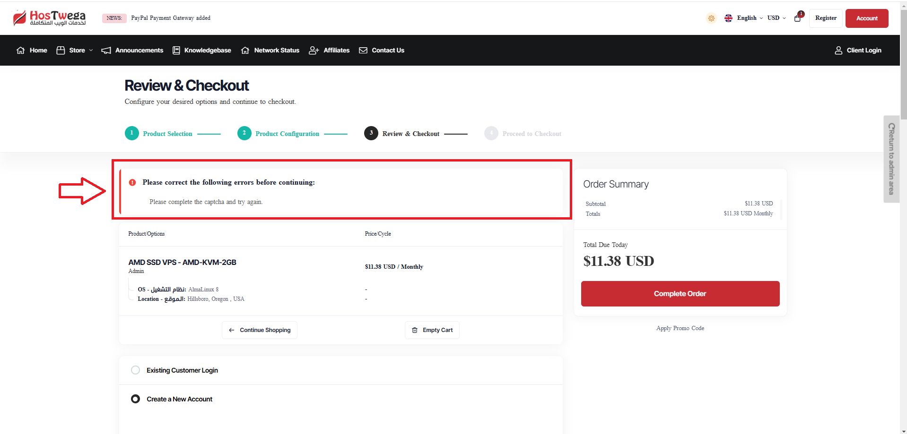This screenshot has height=434, width=907.
Task: Open the shopping cart icon
Action: tap(798, 17)
